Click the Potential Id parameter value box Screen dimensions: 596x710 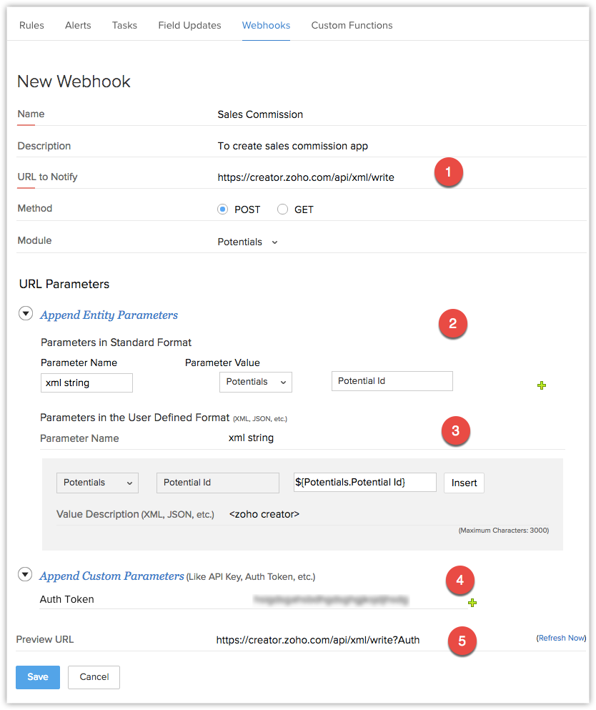(x=392, y=380)
